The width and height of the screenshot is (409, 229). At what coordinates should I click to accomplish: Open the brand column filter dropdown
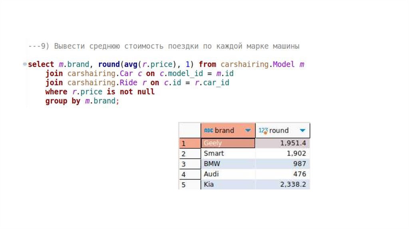tap(248, 130)
